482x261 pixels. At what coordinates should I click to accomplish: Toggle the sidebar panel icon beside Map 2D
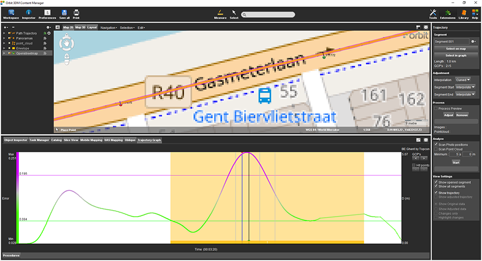[x=57, y=27]
